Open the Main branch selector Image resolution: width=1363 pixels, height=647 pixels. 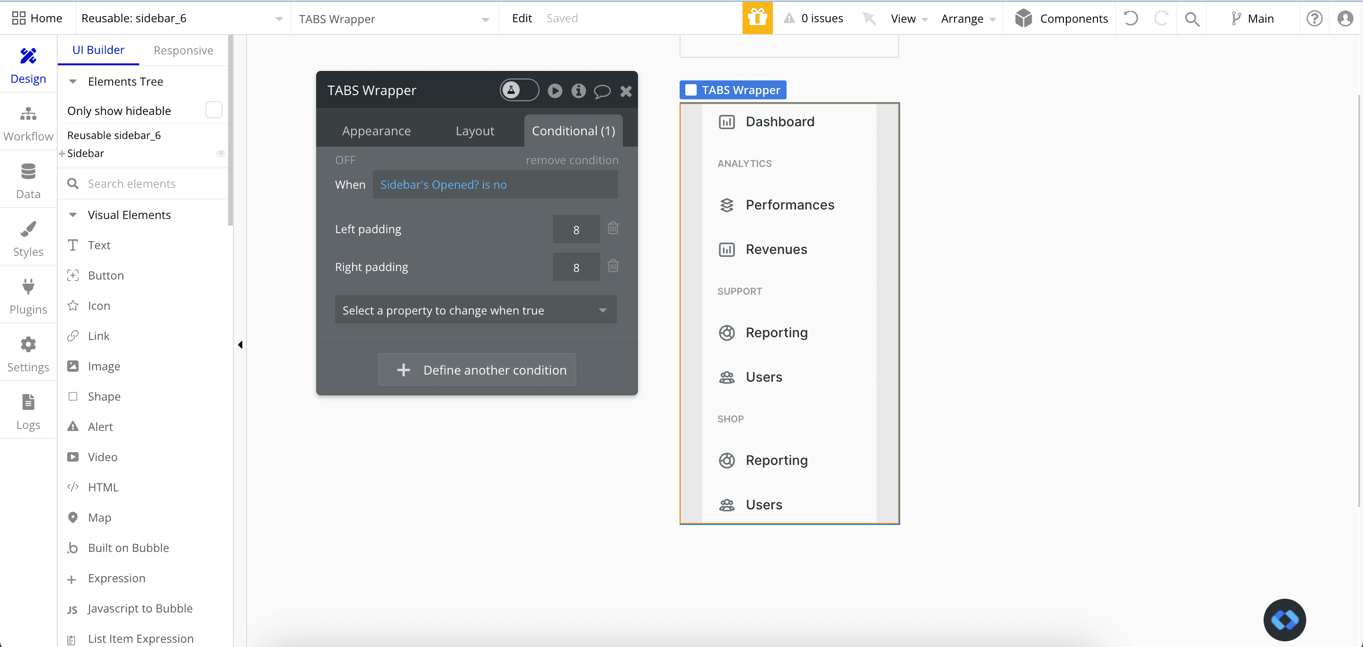pos(1252,18)
